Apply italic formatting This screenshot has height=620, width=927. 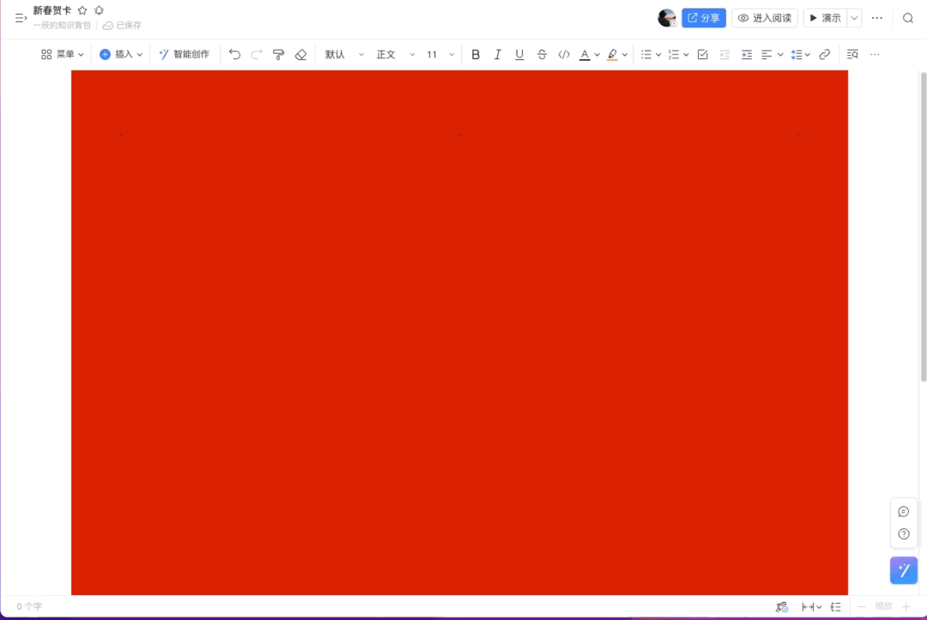point(497,55)
